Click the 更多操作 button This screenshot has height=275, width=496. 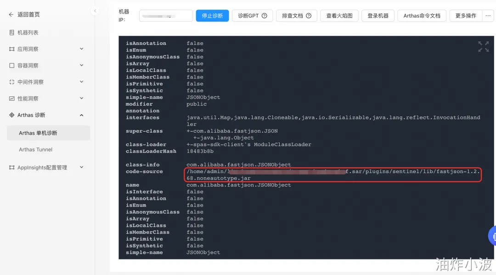click(466, 16)
